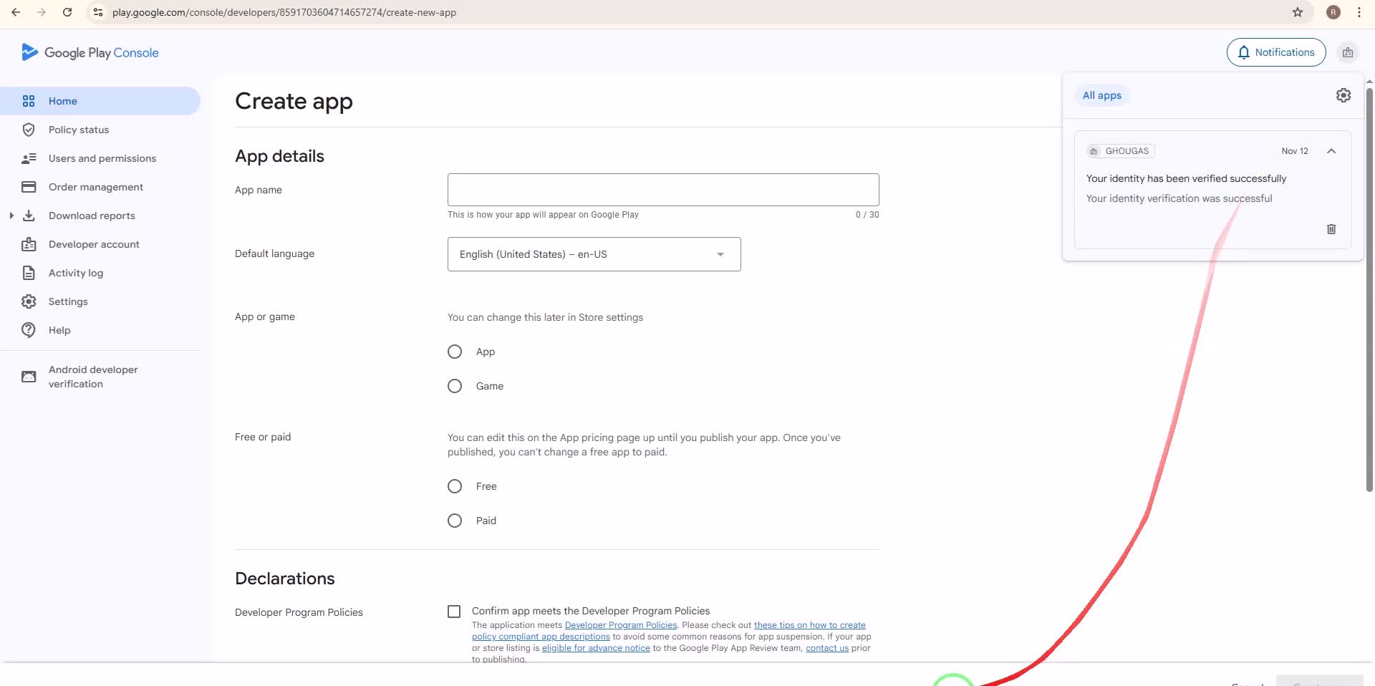Viewport: 1375px width, 686px height.
Task: Open the Developer Program Policies link
Action: (620, 625)
